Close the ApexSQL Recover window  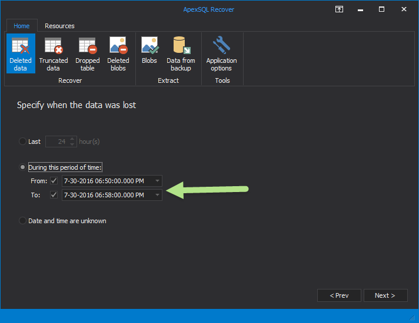coord(404,9)
